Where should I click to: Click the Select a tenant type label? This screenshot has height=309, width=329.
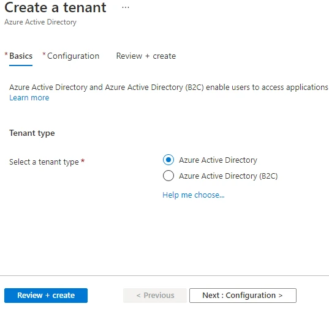pyautogui.click(x=44, y=162)
